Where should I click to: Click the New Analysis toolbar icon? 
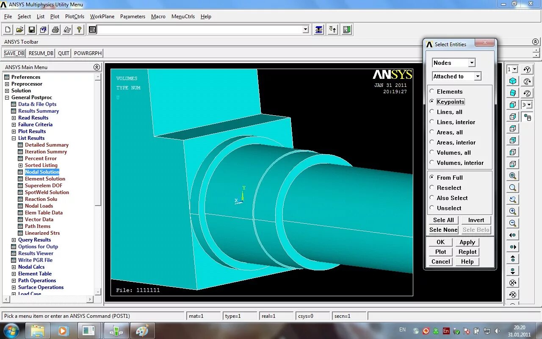8,30
